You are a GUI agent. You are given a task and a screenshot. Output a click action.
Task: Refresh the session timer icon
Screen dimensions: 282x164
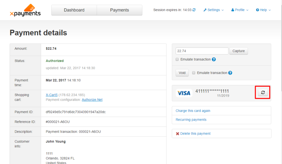coord(194,10)
